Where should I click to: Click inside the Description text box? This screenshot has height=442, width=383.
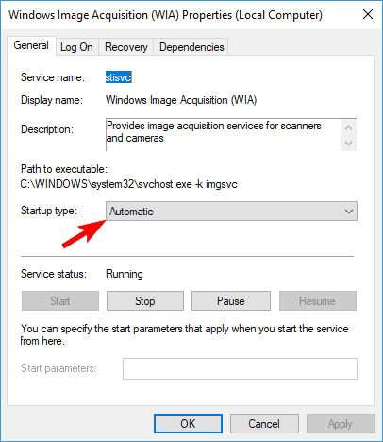coord(224,135)
